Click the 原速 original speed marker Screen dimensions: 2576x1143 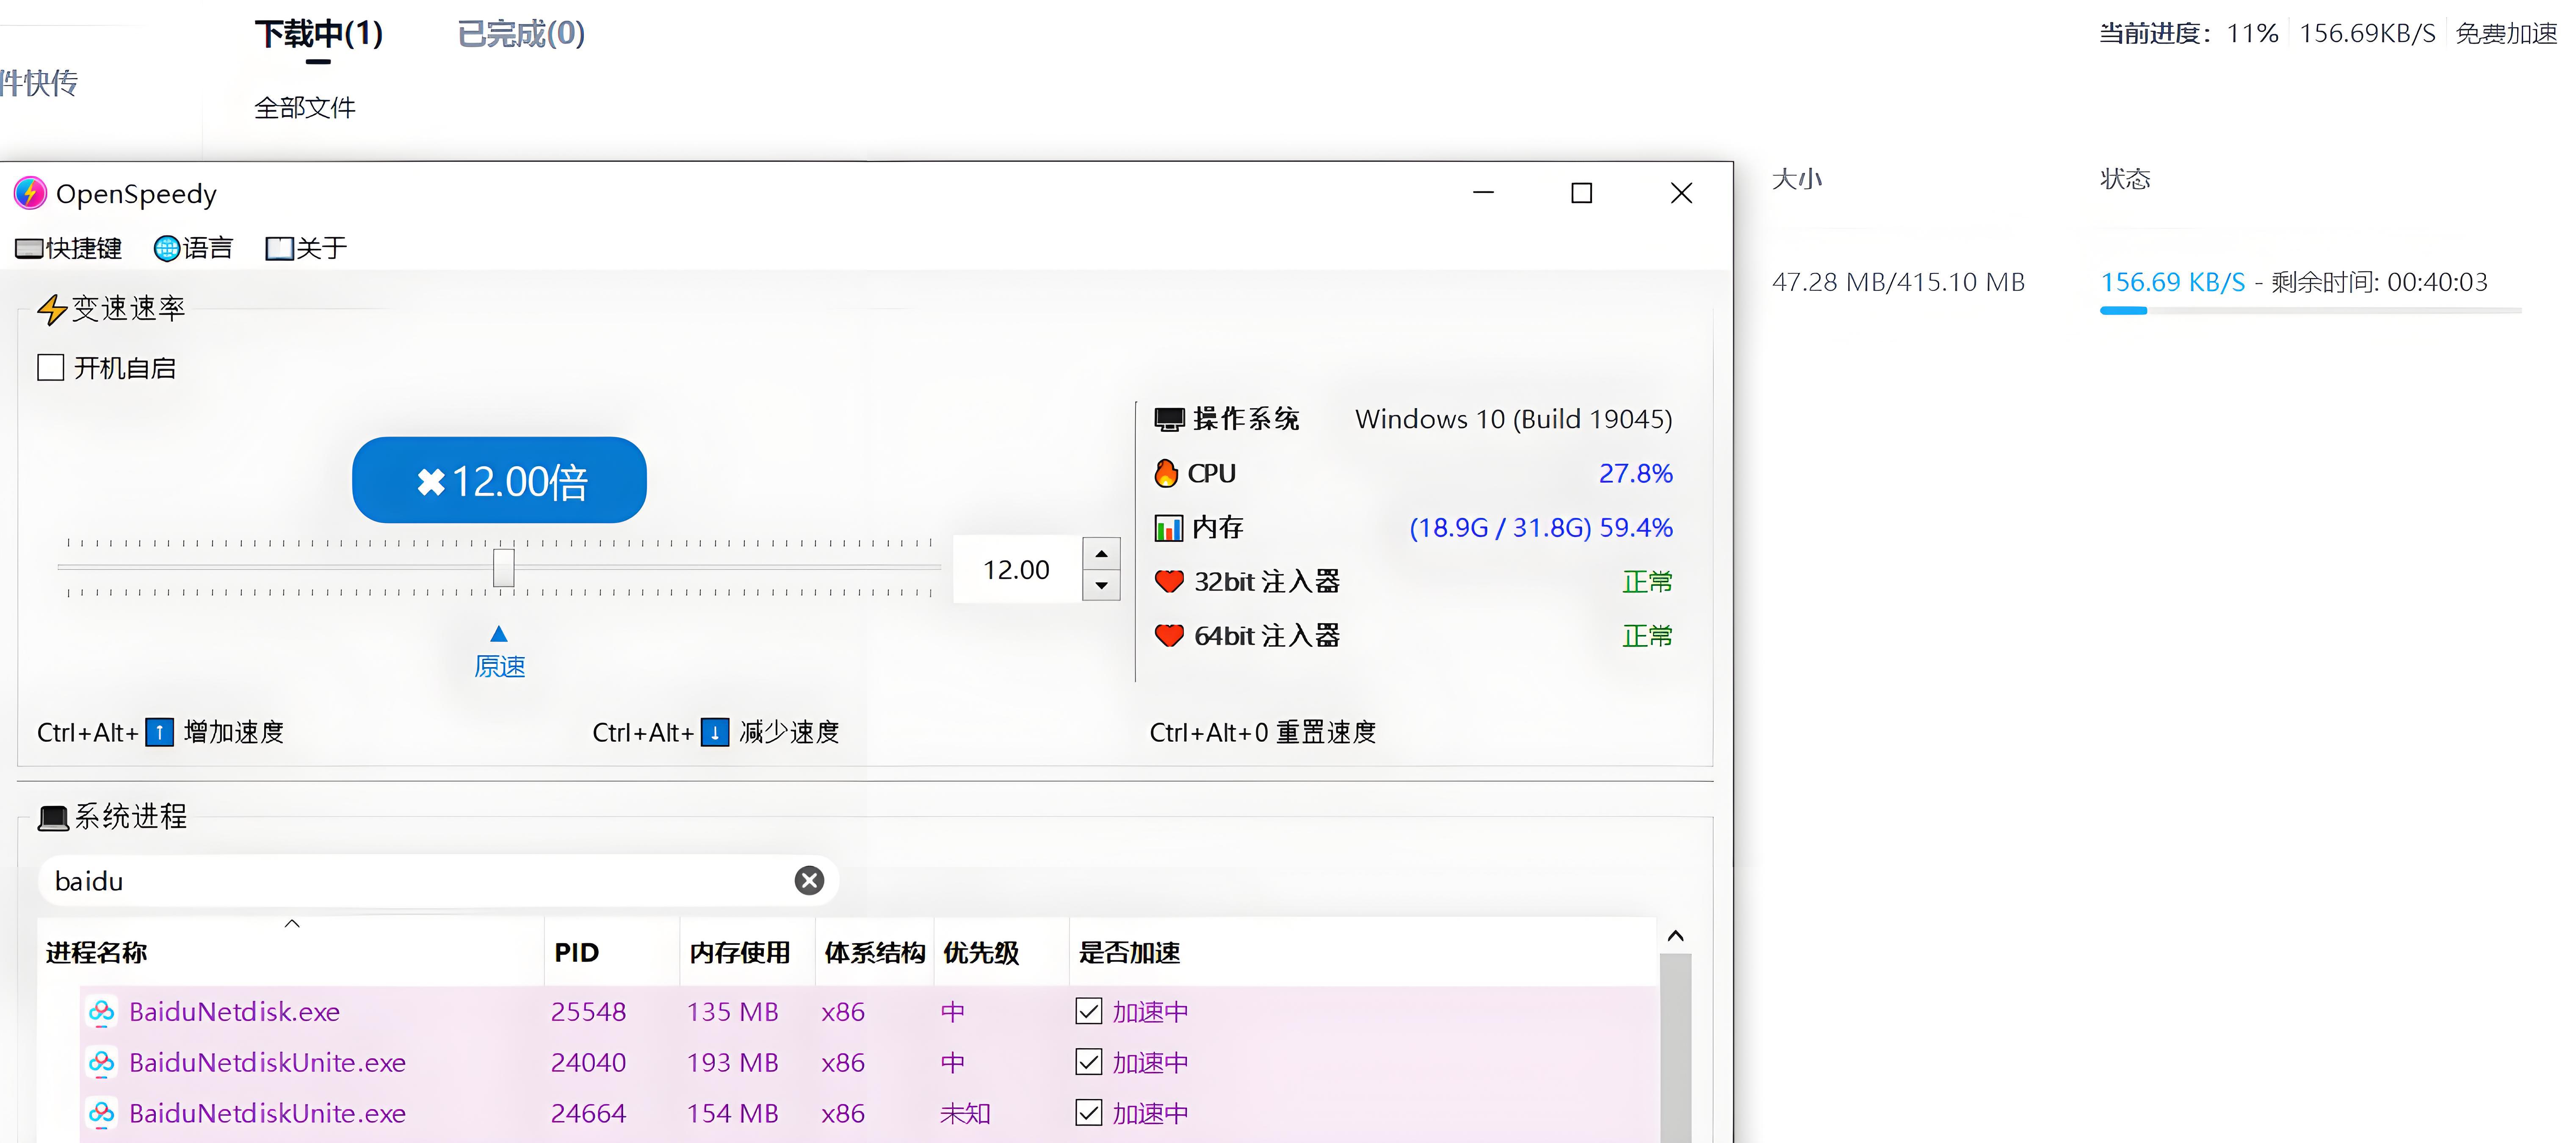pos(499,653)
